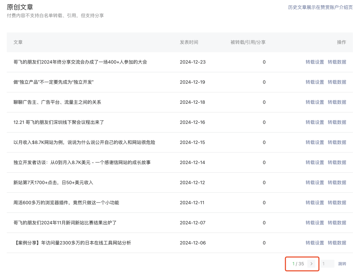The image size is (360, 277).
Task: Open 转载设置 for the 2024-12-12 article
Action: (315, 183)
